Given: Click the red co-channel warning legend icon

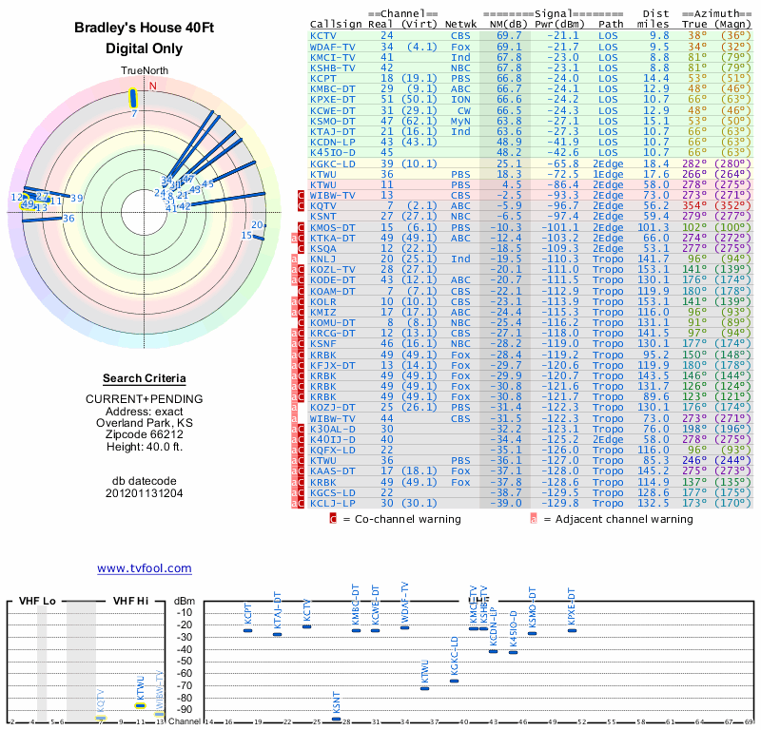Looking at the screenshot, I should (x=332, y=519).
